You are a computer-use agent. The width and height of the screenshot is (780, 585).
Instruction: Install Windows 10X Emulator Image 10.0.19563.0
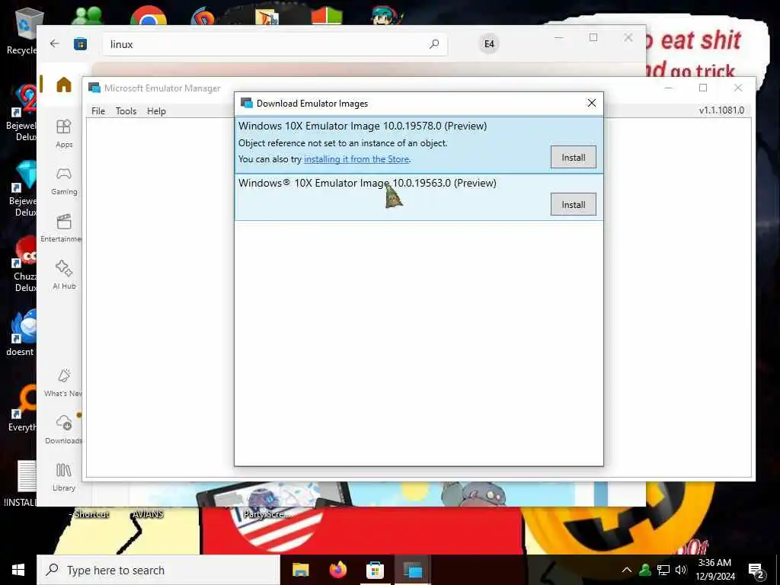[x=573, y=204]
